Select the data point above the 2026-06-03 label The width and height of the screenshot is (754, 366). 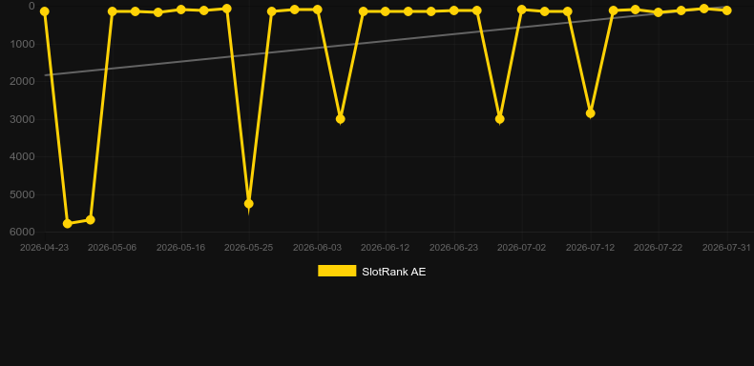pyautogui.click(x=318, y=10)
